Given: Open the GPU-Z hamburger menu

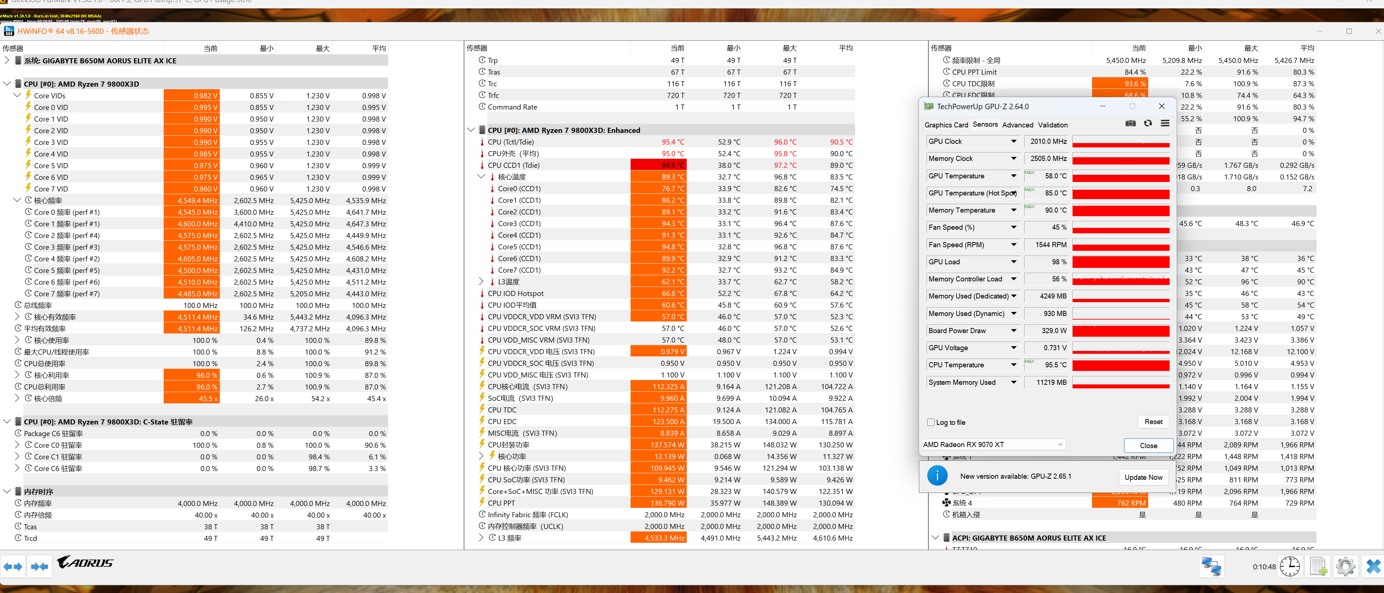Looking at the screenshot, I should coord(1165,123).
